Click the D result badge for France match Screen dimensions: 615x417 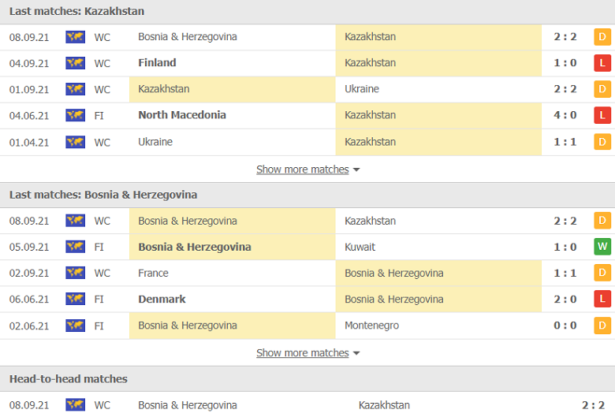(602, 273)
